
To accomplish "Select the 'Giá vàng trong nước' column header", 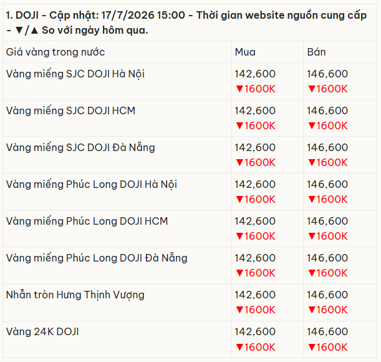I will pyautogui.click(x=55, y=52).
